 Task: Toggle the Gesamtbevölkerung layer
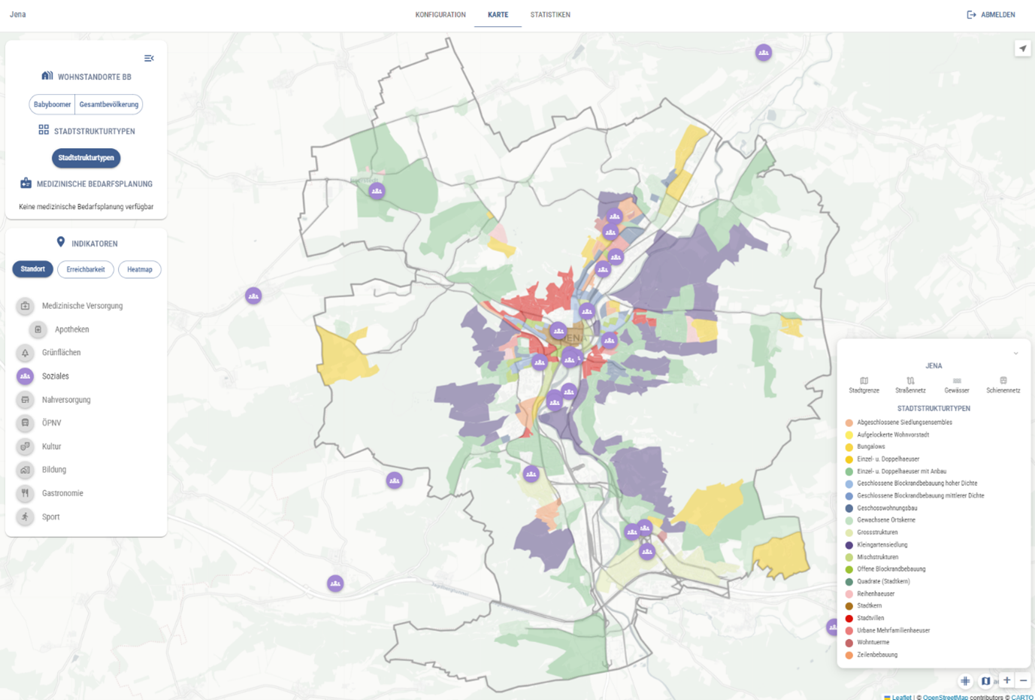[x=109, y=105]
